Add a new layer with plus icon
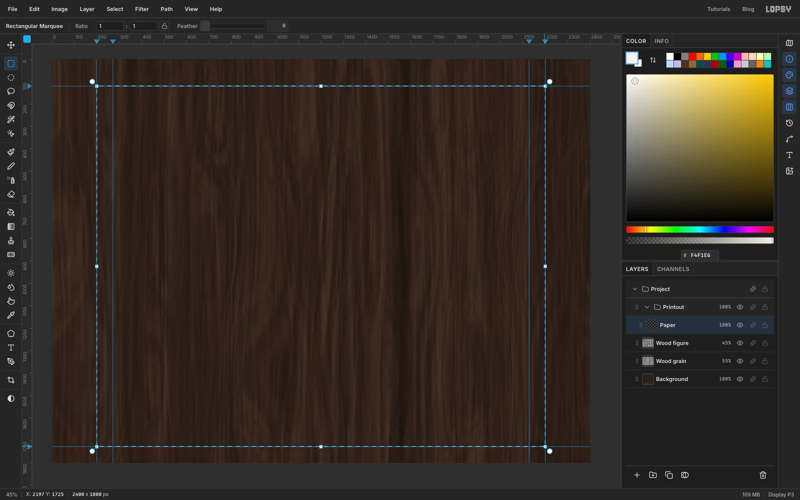800x500 pixels. pyautogui.click(x=637, y=475)
